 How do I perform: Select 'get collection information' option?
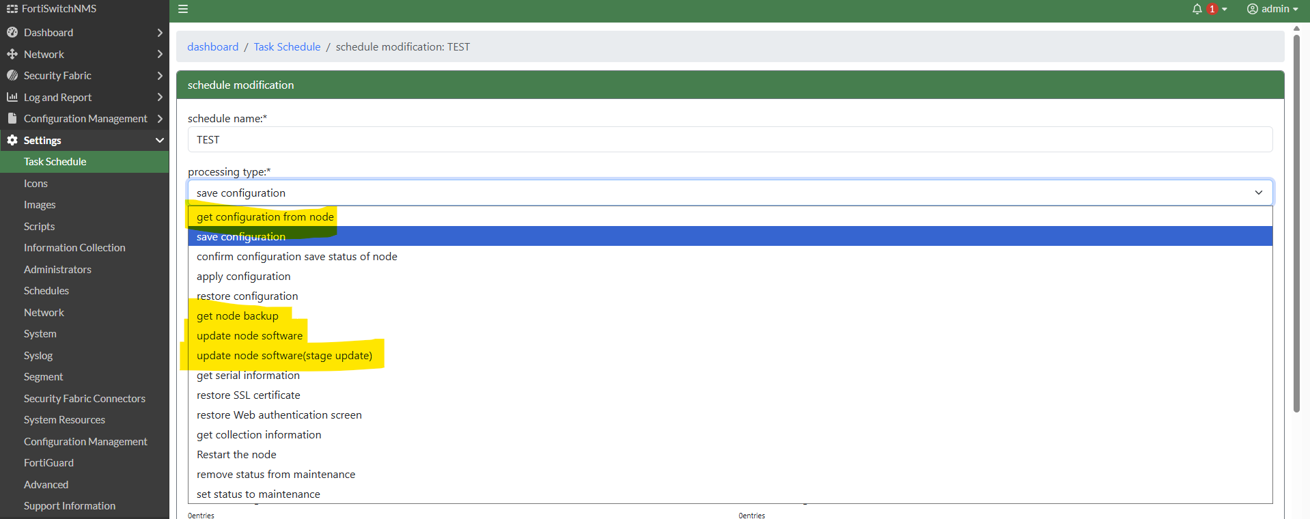[x=730, y=434]
